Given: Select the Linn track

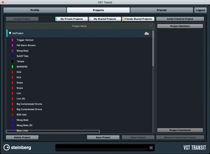Looking at the screenshot, I should pos(19,93).
